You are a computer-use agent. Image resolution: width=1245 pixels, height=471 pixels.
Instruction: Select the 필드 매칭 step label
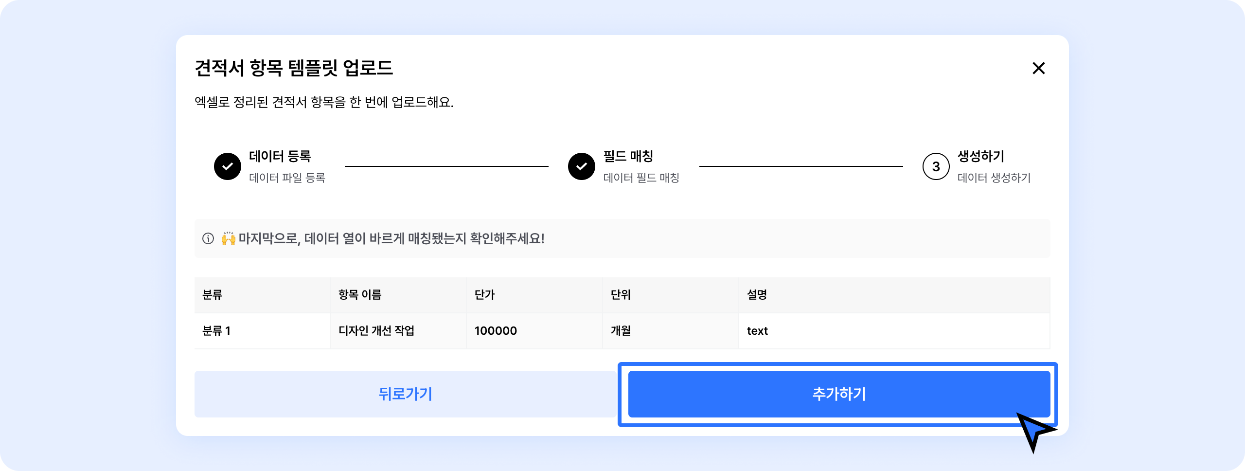[628, 156]
